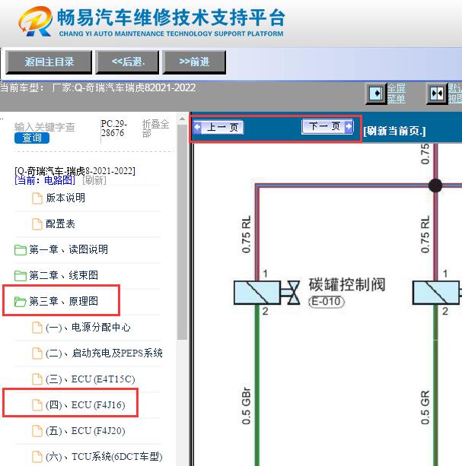This screenshot has height=466, width=462.
Task: Open the 全屏菜单 text link
Action: [397, 93]
